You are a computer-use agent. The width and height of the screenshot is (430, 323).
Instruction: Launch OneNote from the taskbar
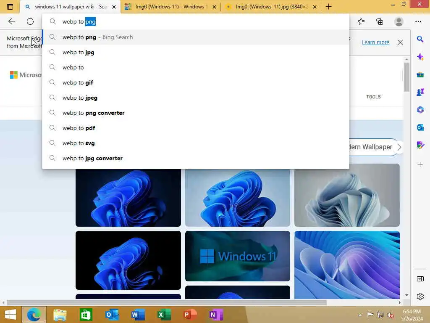tap(216, 315)
